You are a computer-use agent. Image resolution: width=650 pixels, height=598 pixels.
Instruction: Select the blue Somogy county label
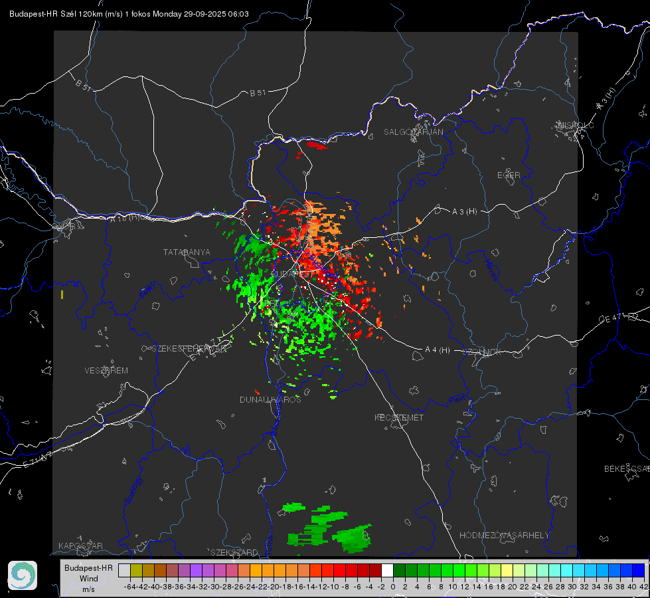click(x=133, y=491)
